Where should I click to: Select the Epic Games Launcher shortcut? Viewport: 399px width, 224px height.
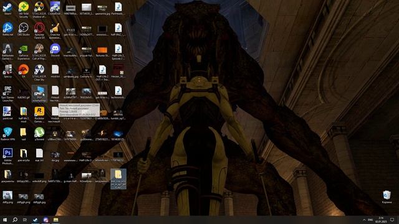(7, 93)
